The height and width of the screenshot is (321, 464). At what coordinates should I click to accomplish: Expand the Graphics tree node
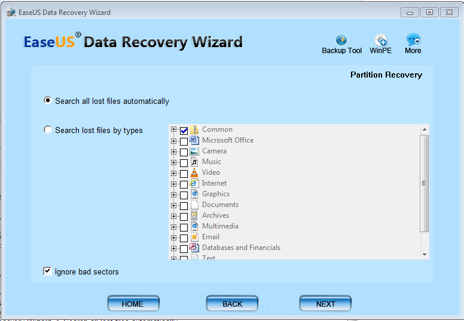point(174,195)
